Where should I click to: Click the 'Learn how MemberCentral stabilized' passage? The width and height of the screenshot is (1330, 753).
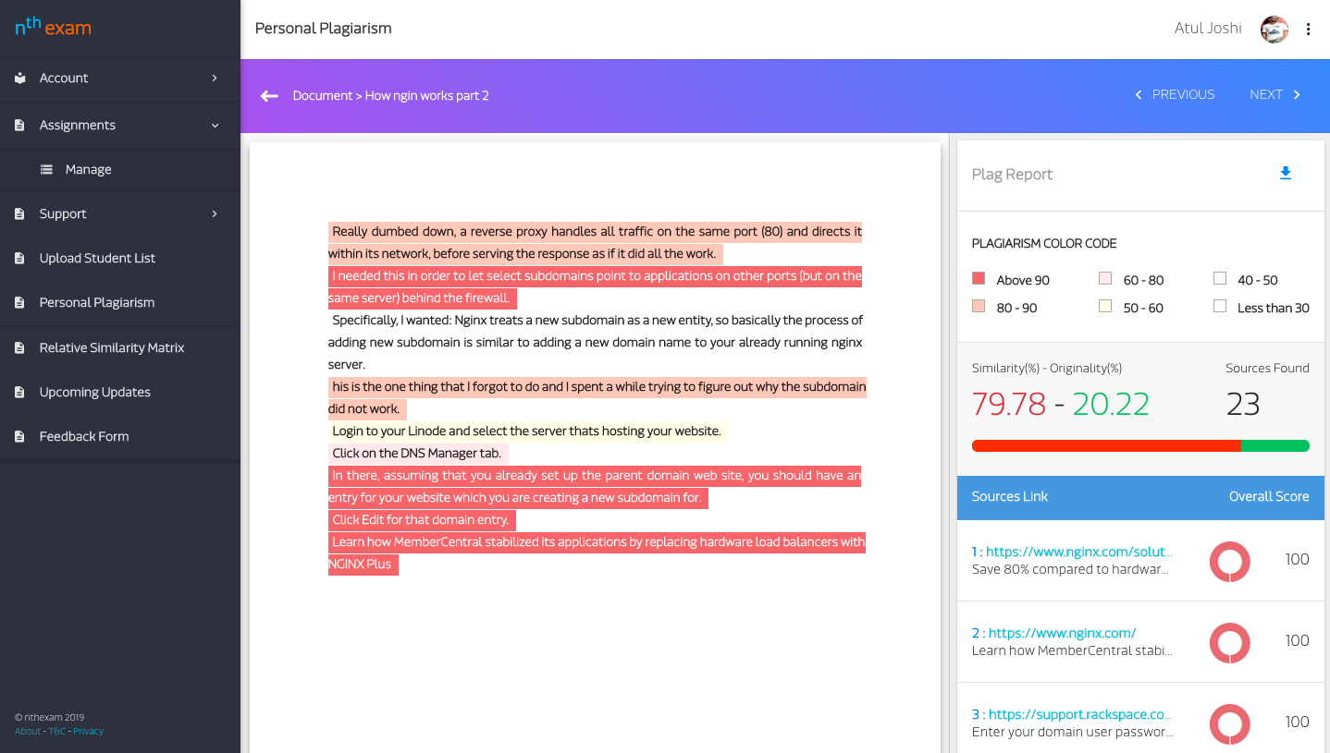tap(597, 553)
